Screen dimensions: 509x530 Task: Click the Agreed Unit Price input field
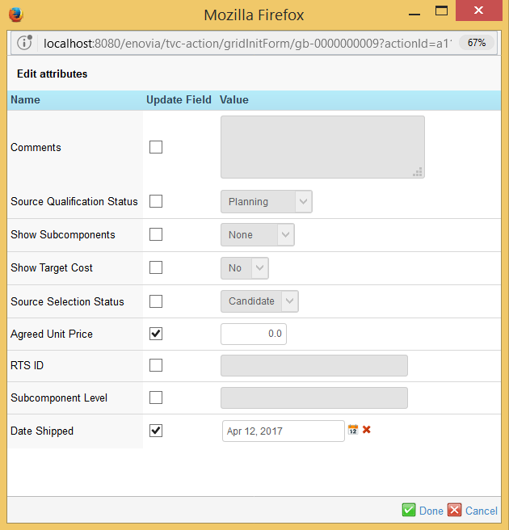(253, 334)
